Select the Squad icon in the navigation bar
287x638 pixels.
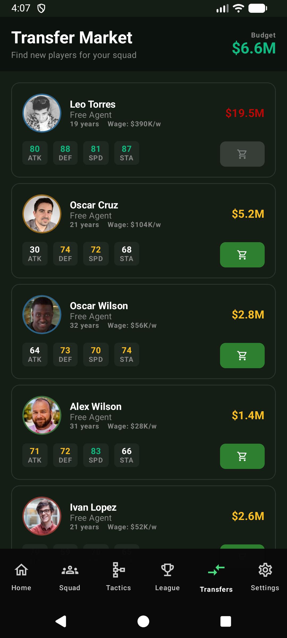click(x=69, y=577)
